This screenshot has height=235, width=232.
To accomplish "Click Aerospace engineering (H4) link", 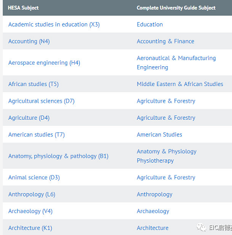I will [44, 63].
